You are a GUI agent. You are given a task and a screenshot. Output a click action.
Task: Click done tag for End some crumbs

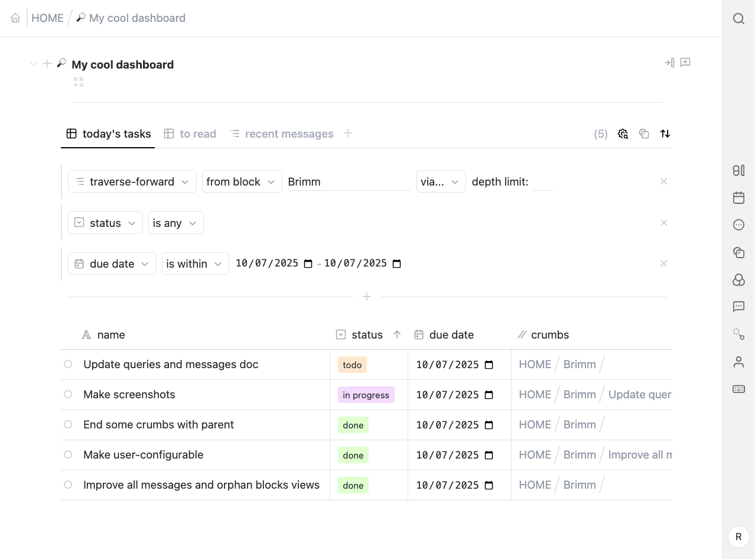pos(353,425)
